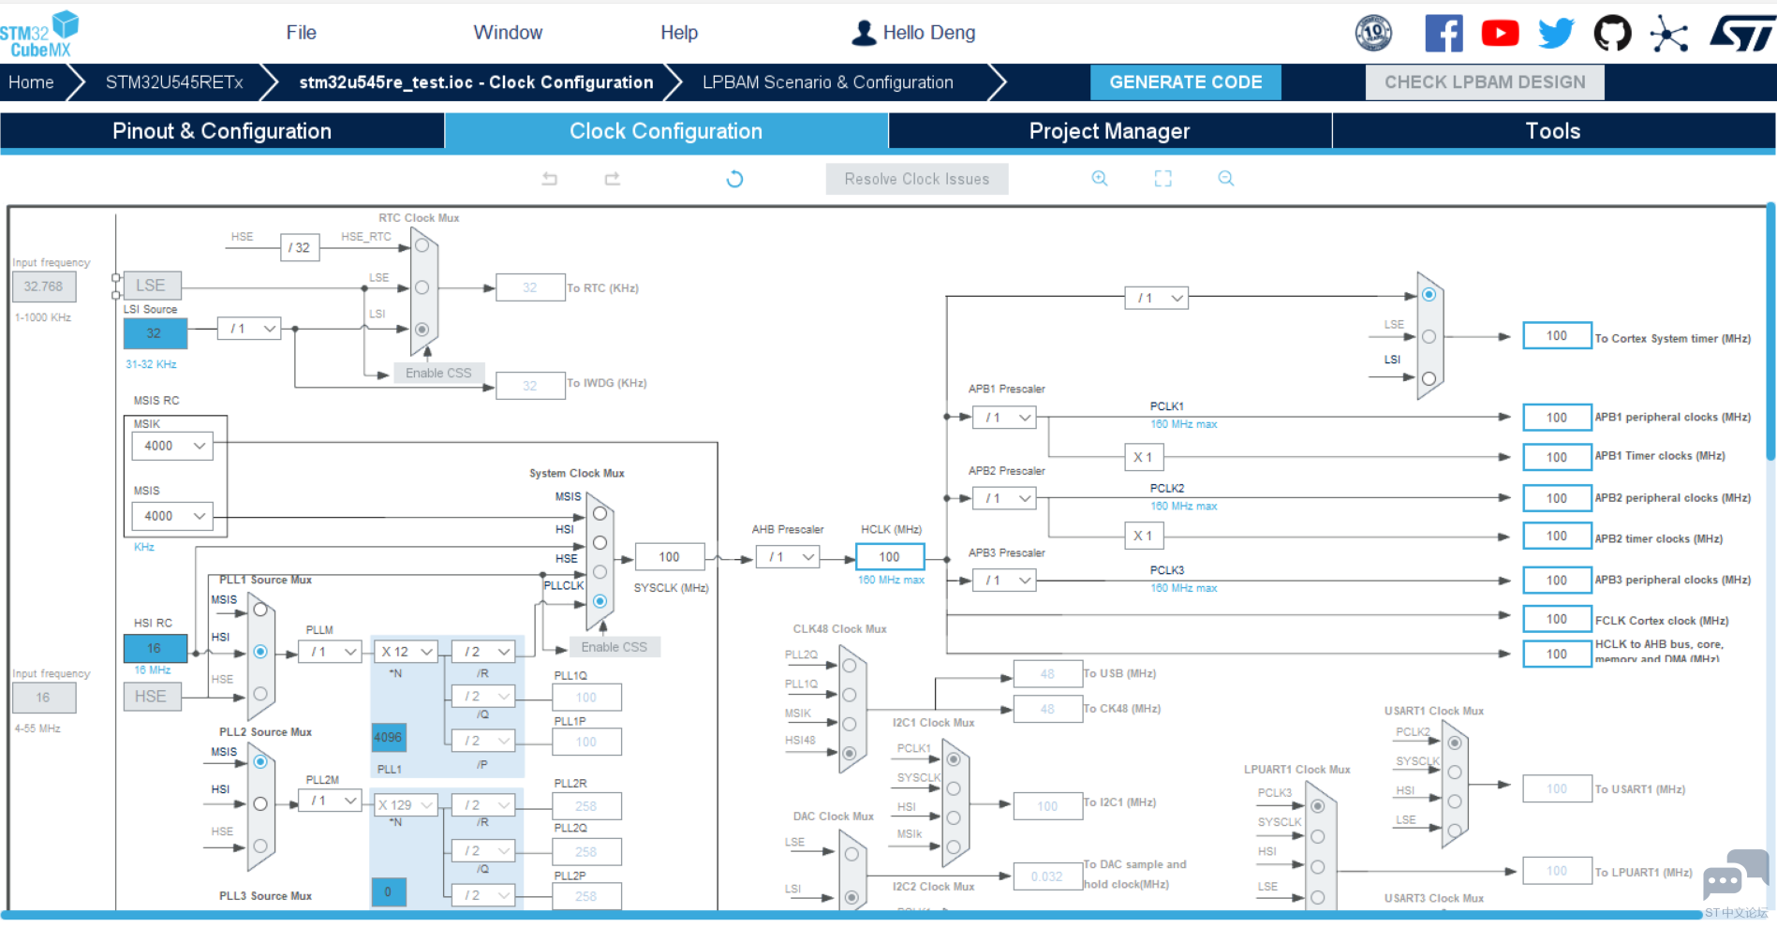The width and height of the screenshot is (1777, 927).
Task: Select MSIS in the PLL2 Source Mux
Action: (260, 762)
